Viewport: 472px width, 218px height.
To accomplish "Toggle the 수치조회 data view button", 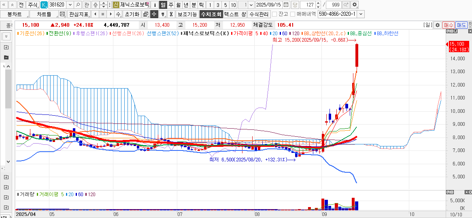I will [x=210, y=14].
